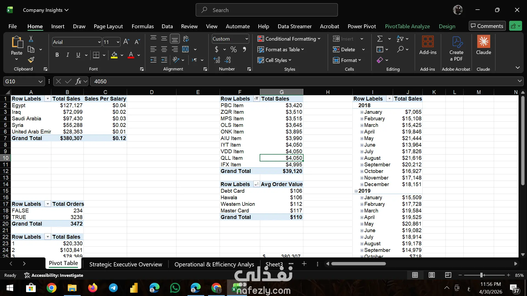
Task: Toggle Align Left horizontal alignment
Action: click(x=153, y=49)
